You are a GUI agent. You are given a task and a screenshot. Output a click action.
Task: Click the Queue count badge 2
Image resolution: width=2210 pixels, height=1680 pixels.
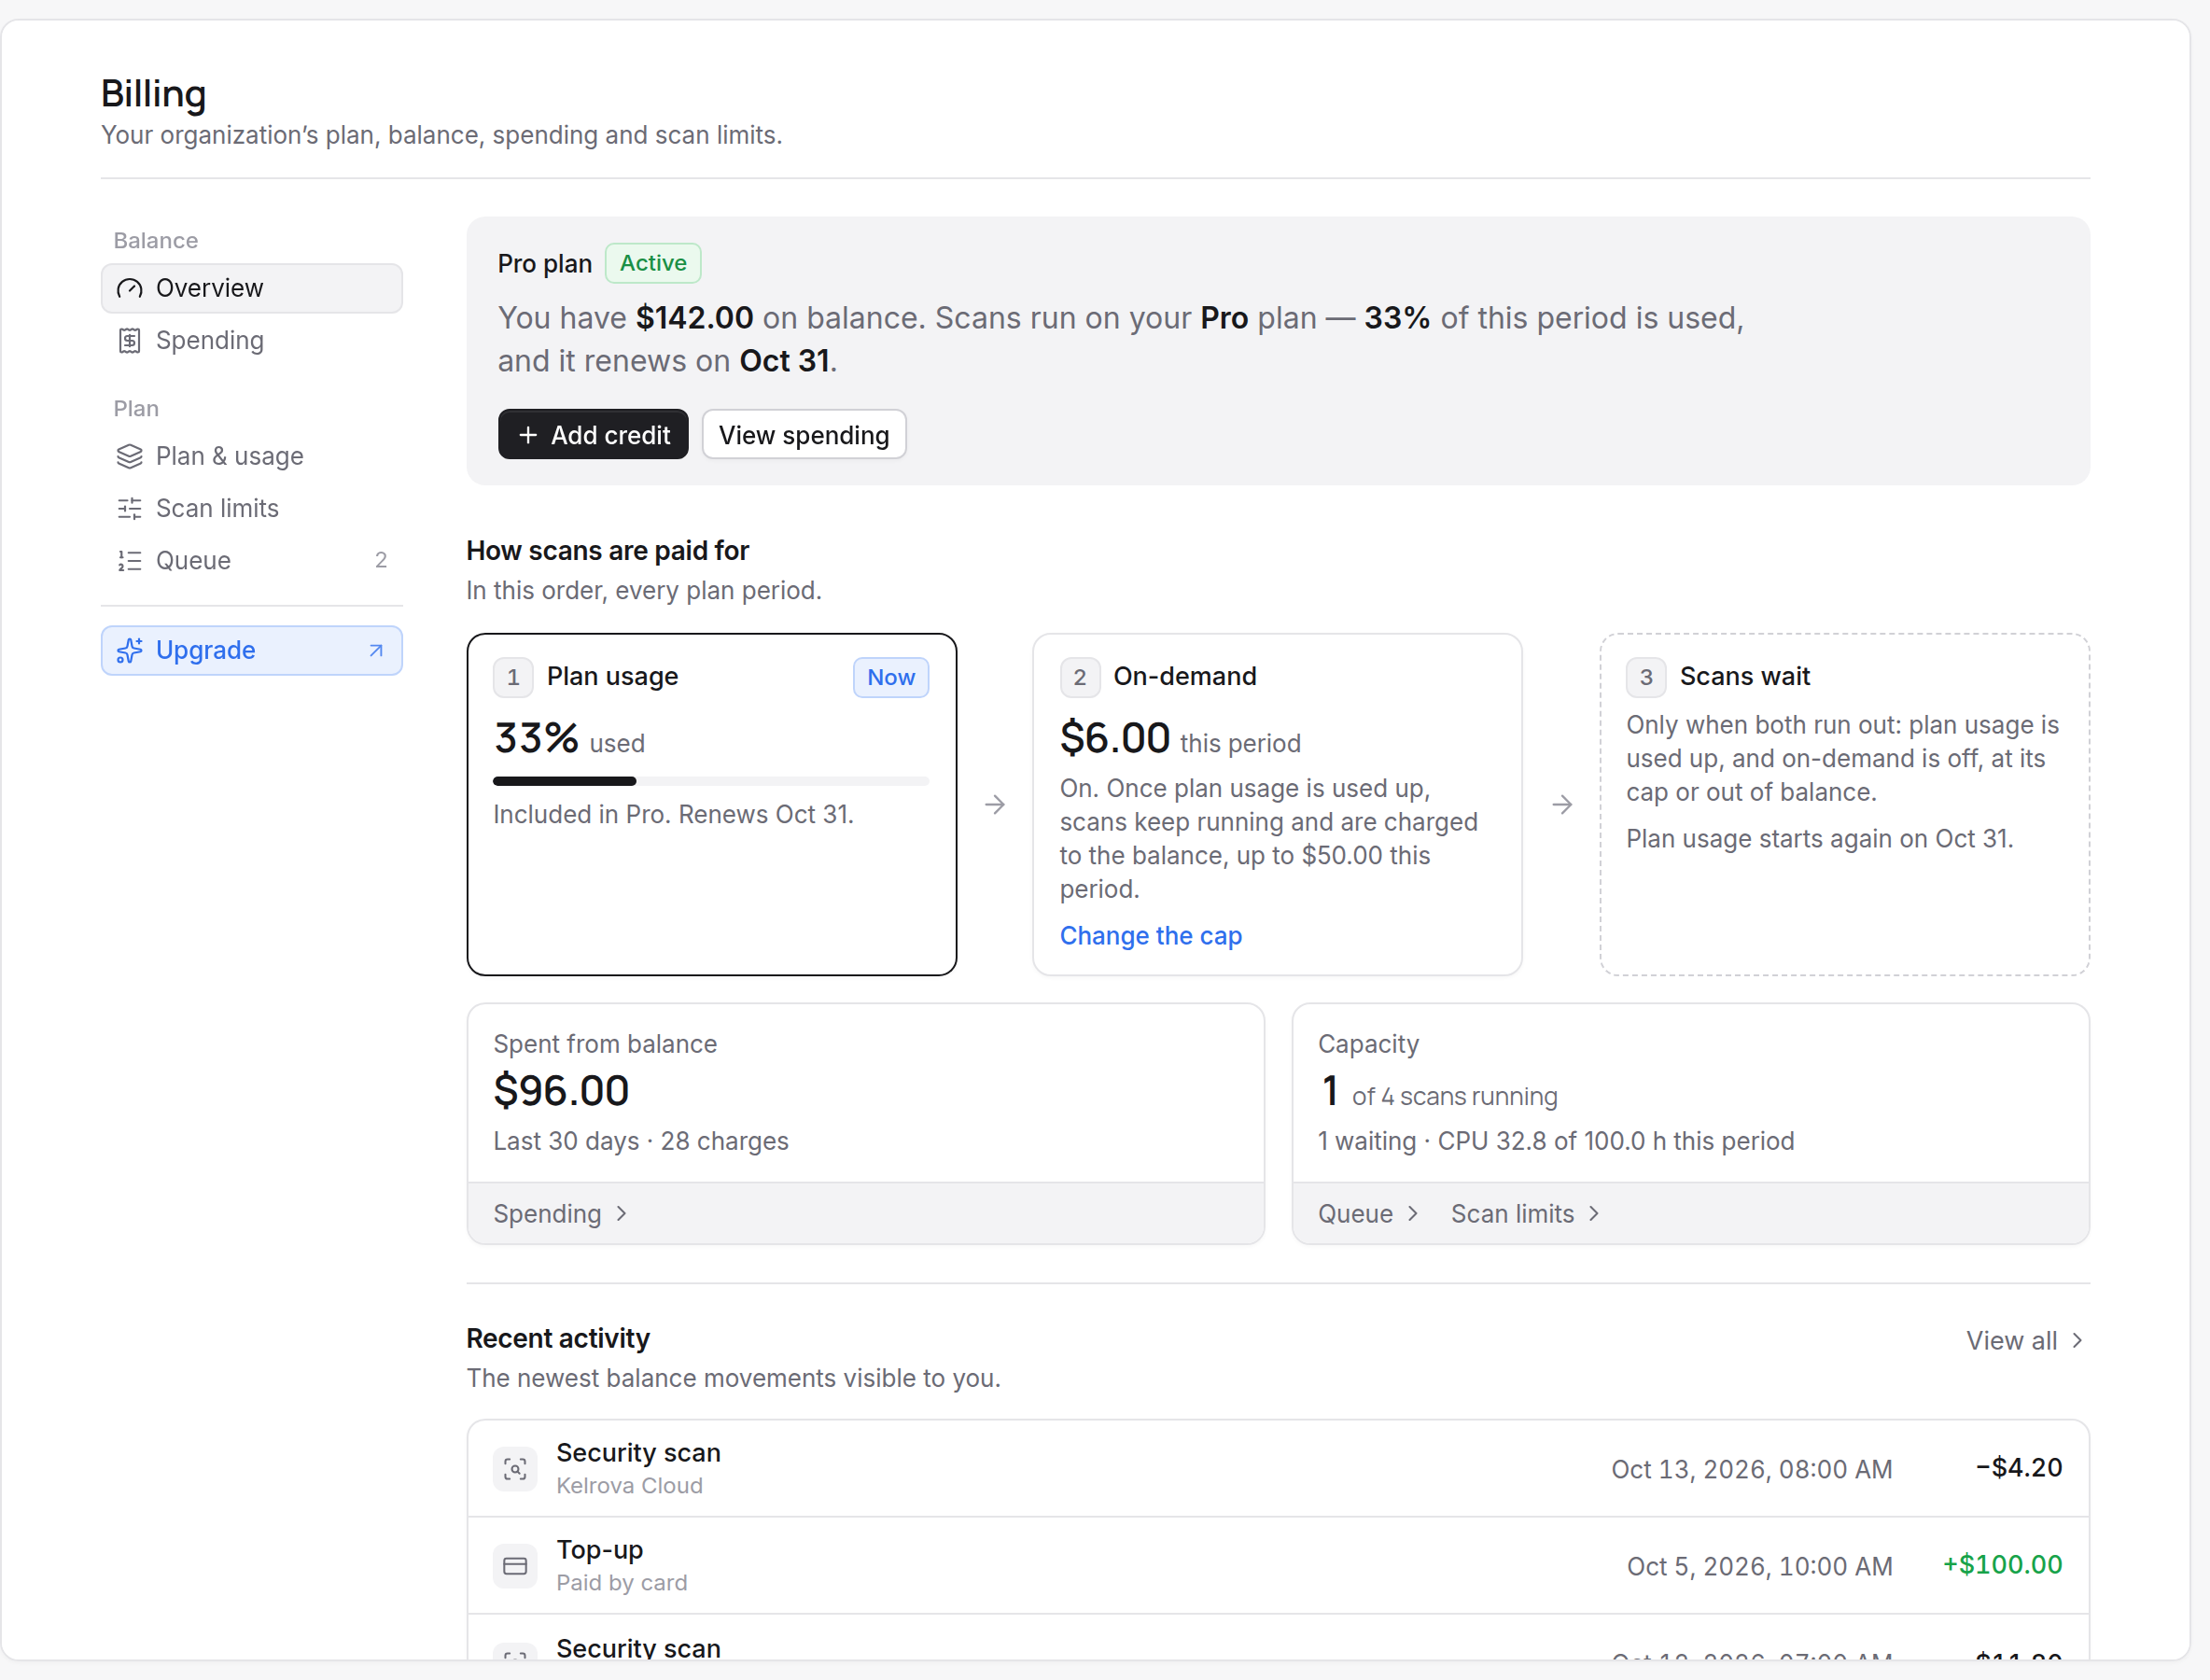point(380,560)
